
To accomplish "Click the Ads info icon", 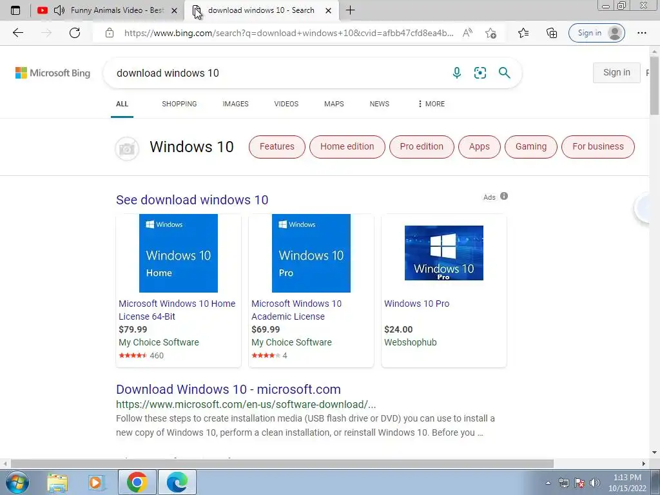I will pyautogui.click(x=504, y=196).
